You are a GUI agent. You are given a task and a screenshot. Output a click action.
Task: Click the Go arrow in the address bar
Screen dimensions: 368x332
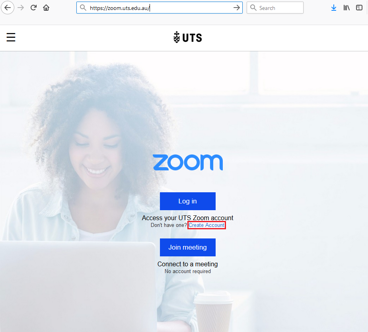point(237,8)
